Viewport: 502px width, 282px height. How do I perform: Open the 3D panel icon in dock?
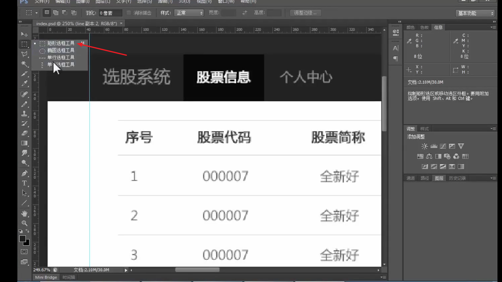tap(396, 32)
